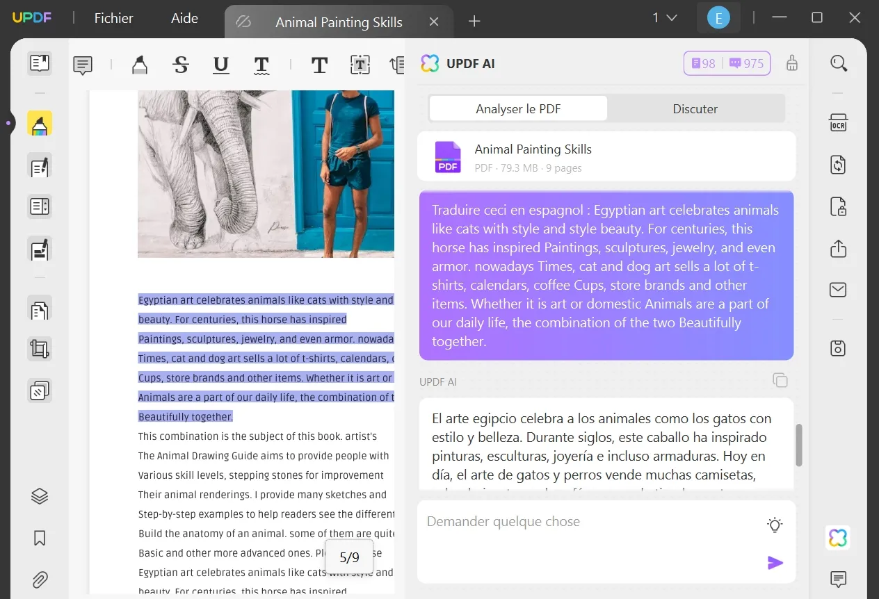Click the AI prompt input field
Viewport: 879px width, 599px height.
pyautogui.click(x=591, y=521)
